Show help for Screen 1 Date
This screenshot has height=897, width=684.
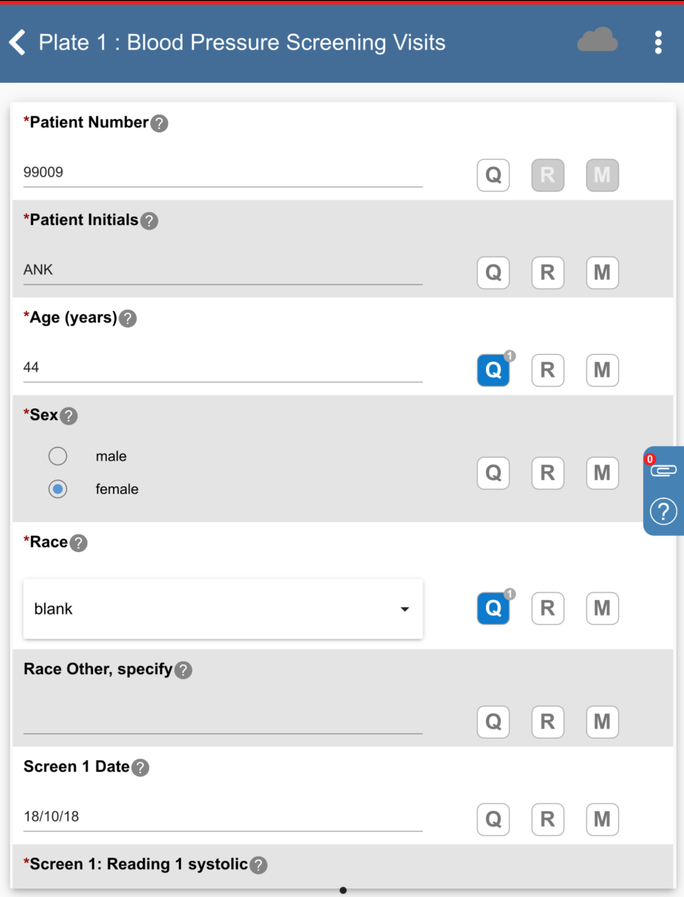point(140,768)
